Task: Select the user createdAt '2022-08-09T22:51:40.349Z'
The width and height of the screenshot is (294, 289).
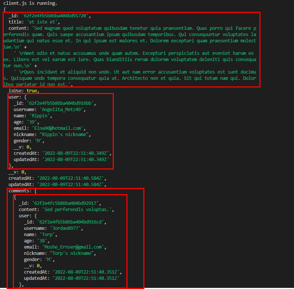Action: click(76, 153)
